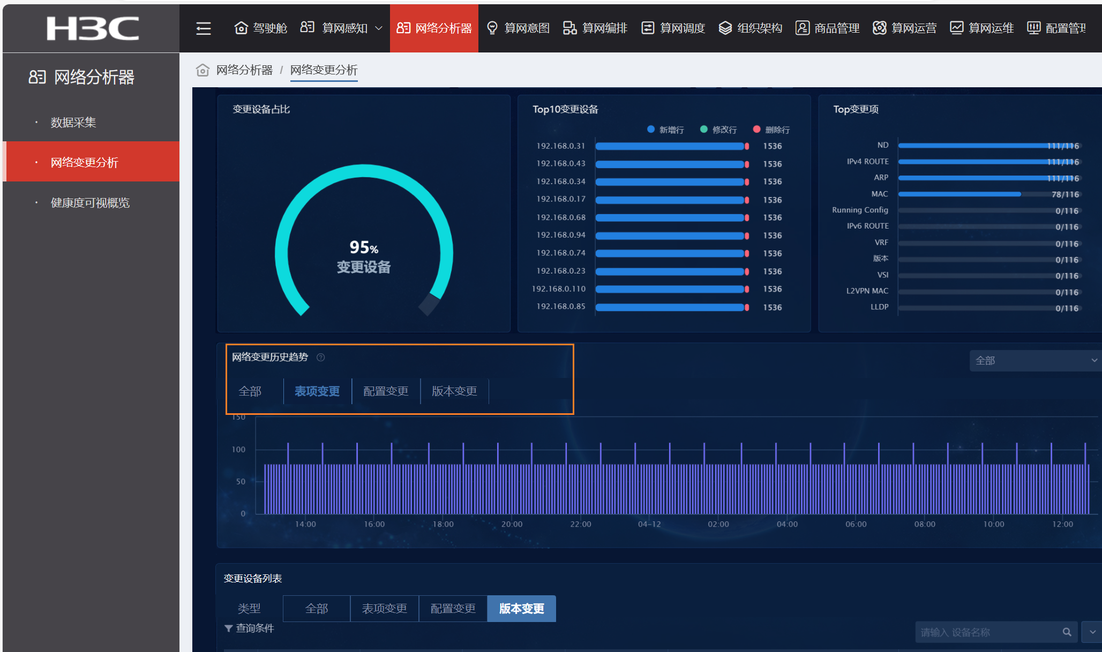Click the LLDP item label
The width and height of the screenshot is (1102, 652).
[x=880, y=307]
